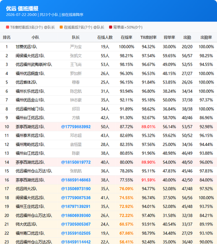Click the orange 74.55% online rate
Image resolution: width=217 pixels, height=244 pixels.
pos(127,198)
